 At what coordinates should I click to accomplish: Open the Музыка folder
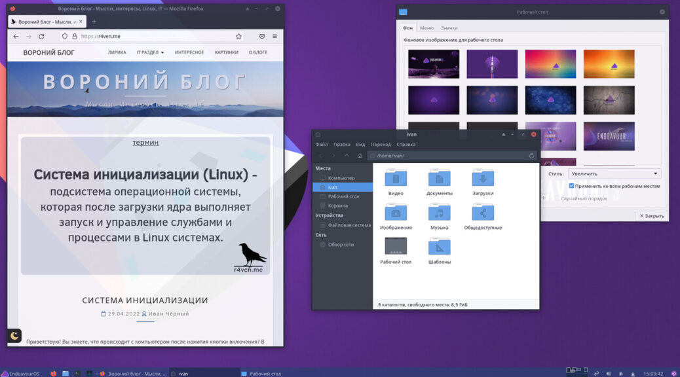point(439,217)
